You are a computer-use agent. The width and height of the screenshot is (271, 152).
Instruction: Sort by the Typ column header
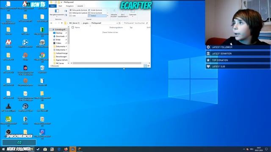pyautogui.click(x=131, y=27)
